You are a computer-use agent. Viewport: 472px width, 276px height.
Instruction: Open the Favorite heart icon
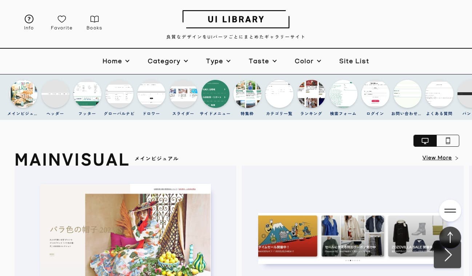62,19
